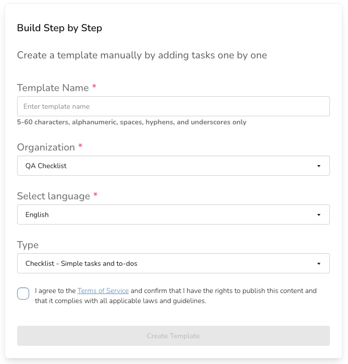Click the red asterisk beside Template Name
The height and width of the screenshot is (364, 348).
[x=94, y=88]
